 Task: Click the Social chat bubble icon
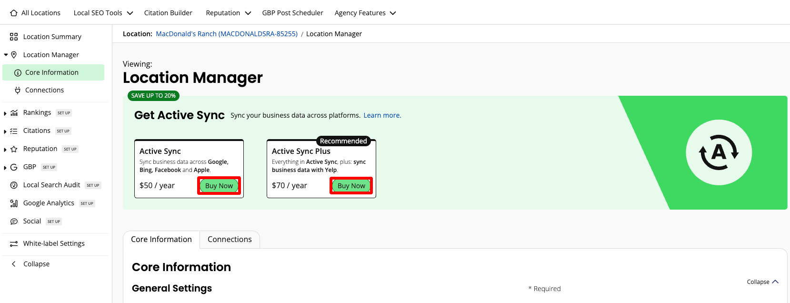coord(14,222)
